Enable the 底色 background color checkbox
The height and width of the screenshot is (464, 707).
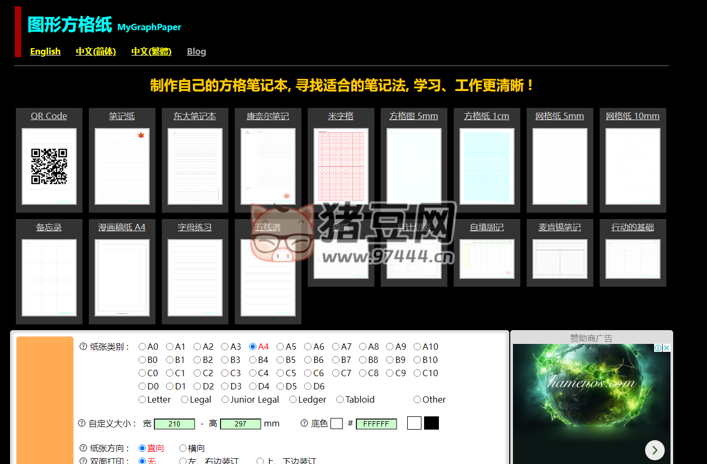(336, 423)
